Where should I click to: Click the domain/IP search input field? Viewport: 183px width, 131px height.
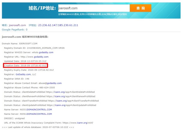pyautogui.click(x=94, y=8)
